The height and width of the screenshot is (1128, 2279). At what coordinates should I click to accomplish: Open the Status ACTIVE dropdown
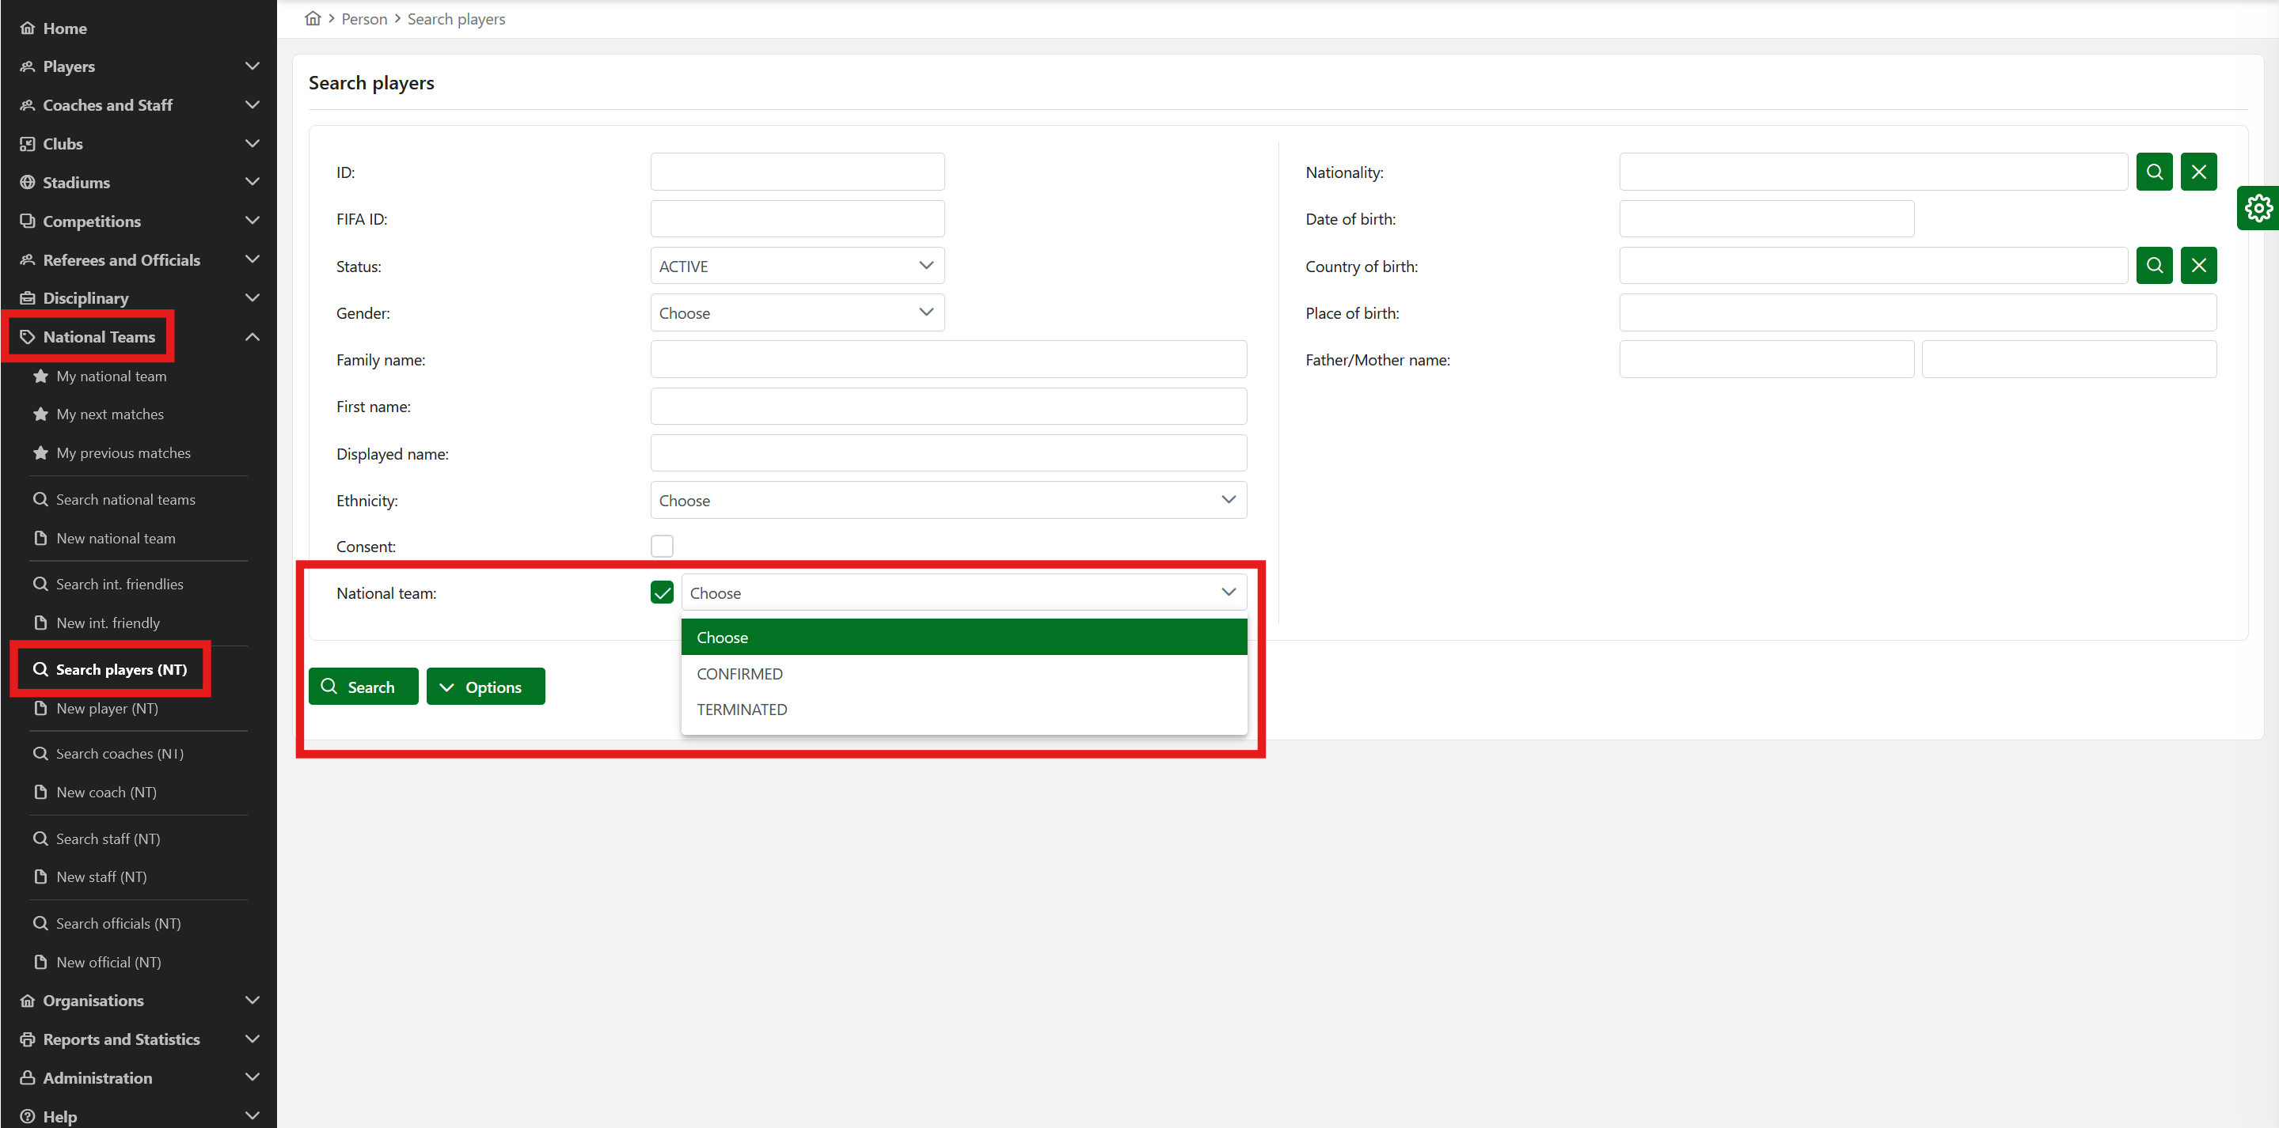(796, 266)
